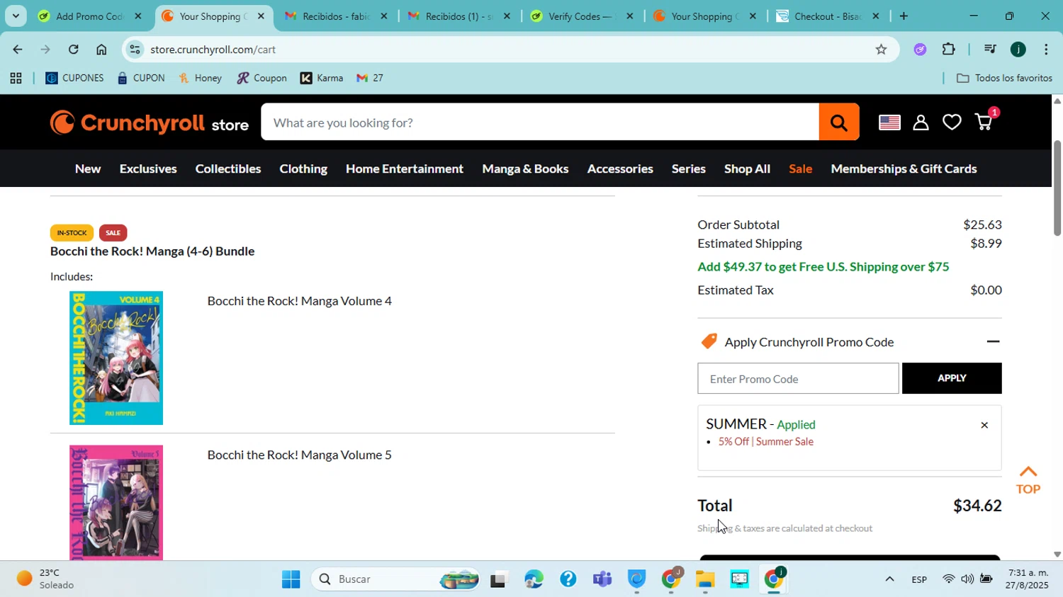Click the address bar URL
The width and height of the screenshot is (1063, 597).
213,50
